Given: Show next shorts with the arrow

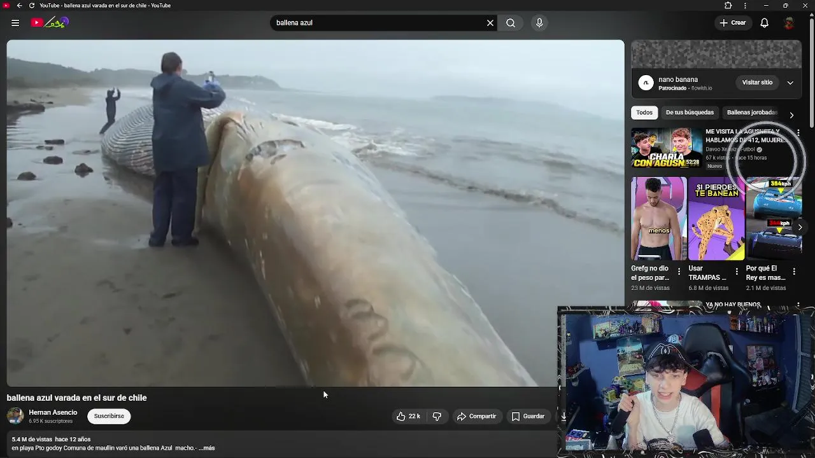Looking at the screenshot, I should 800,227.
